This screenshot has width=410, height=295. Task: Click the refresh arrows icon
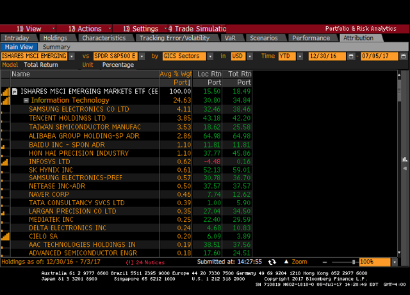point(272,262)
